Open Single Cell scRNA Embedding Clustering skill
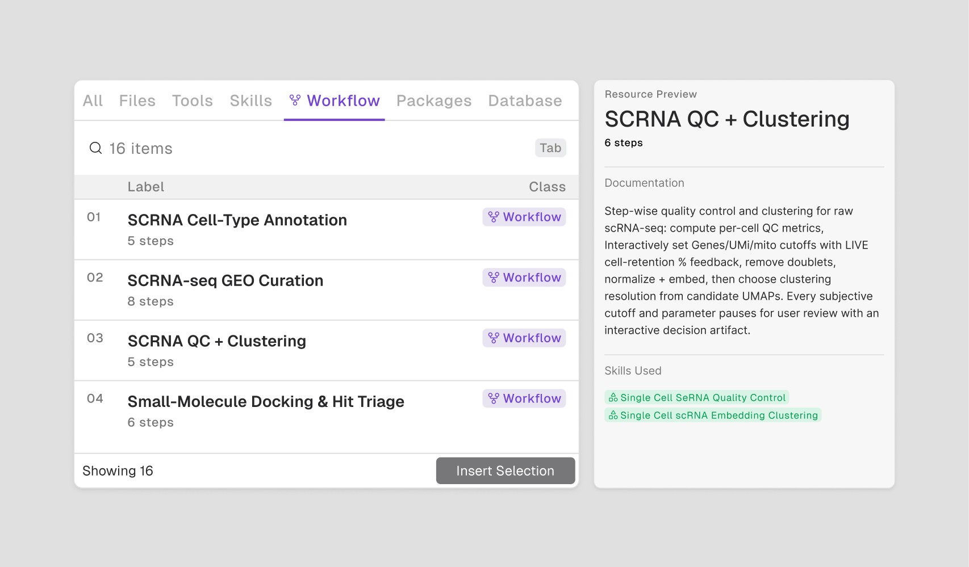969x567 pixels. tap(713, 415)
